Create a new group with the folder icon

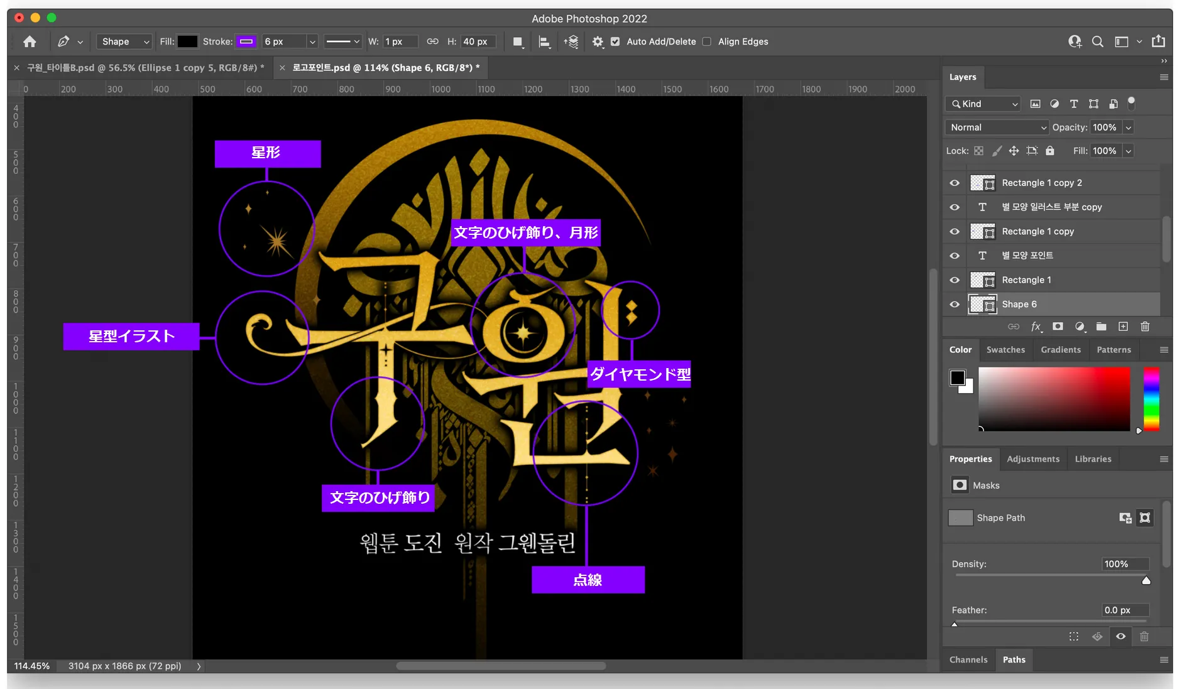click(1101, 327)
